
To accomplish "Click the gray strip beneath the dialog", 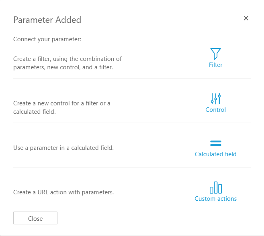I will [x=132, y=236].
